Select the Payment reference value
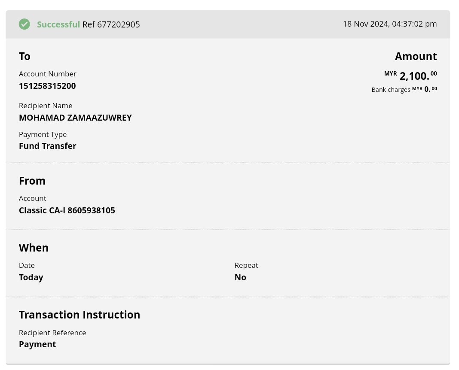The height and width of the screenshot is (370, 459). coord(37,344)
